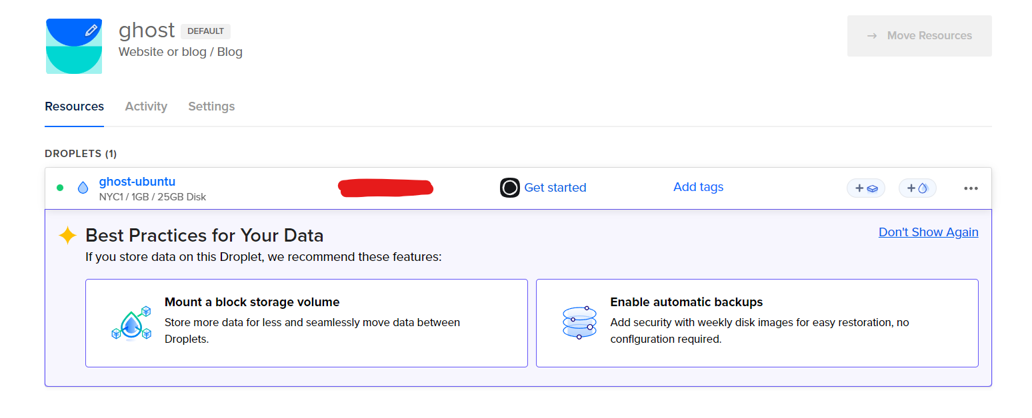Image resolution: width=1032 pixels, height=418 pixels.
Task: Click the Get started link
Action: click(x=555, y=188)
